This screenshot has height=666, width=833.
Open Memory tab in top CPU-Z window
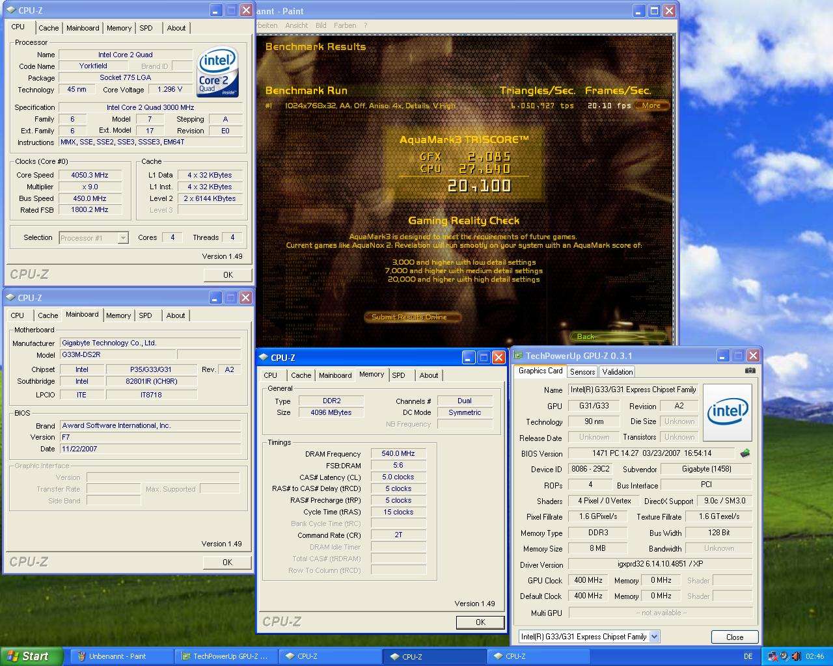click(x=119, y=28)
